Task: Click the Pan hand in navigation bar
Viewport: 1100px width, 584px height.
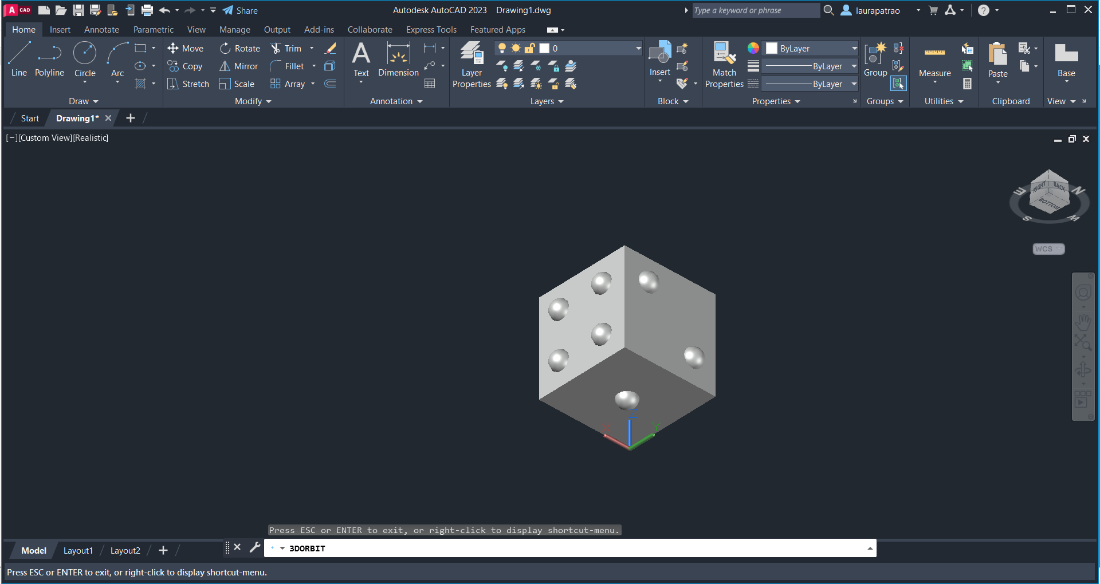Action: tap(1083, 322)
